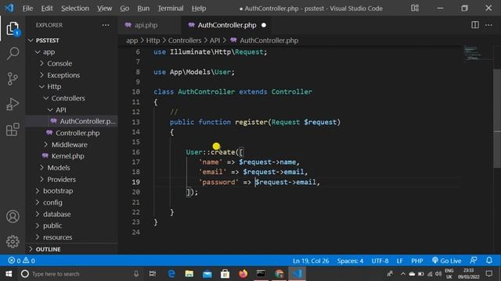Click the microphone icon in the search box
The width and height of the screenshot is (501, 281).
click(x=136, y=274)
